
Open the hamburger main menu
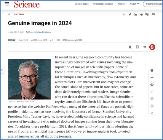7,4
